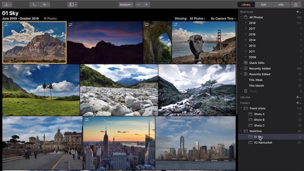This screenshot has width=304, height=171.
Task: Click the Trash icon in sidebar
Action: pos(246,91)
